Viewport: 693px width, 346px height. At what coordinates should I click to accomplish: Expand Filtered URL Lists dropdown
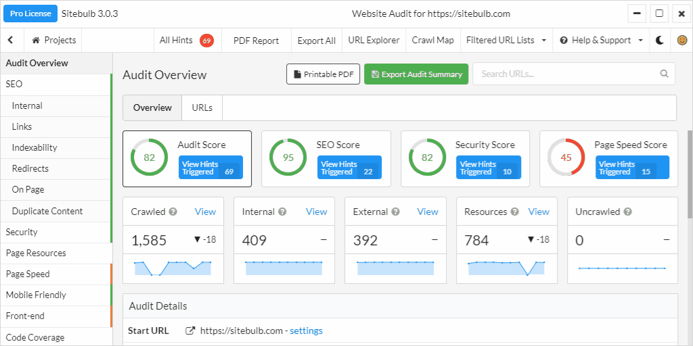pos(506,41)
